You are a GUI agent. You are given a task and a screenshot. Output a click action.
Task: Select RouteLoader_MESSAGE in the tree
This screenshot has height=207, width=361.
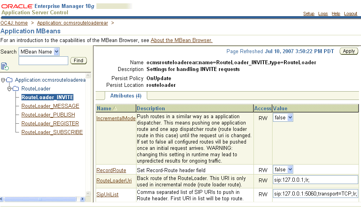tap(50, 106)
